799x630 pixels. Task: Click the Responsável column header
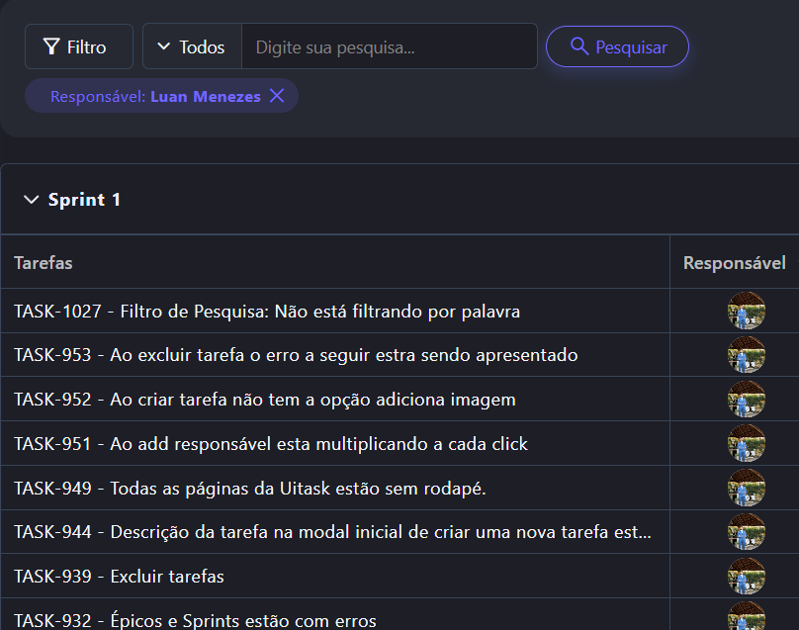(734, 263)
